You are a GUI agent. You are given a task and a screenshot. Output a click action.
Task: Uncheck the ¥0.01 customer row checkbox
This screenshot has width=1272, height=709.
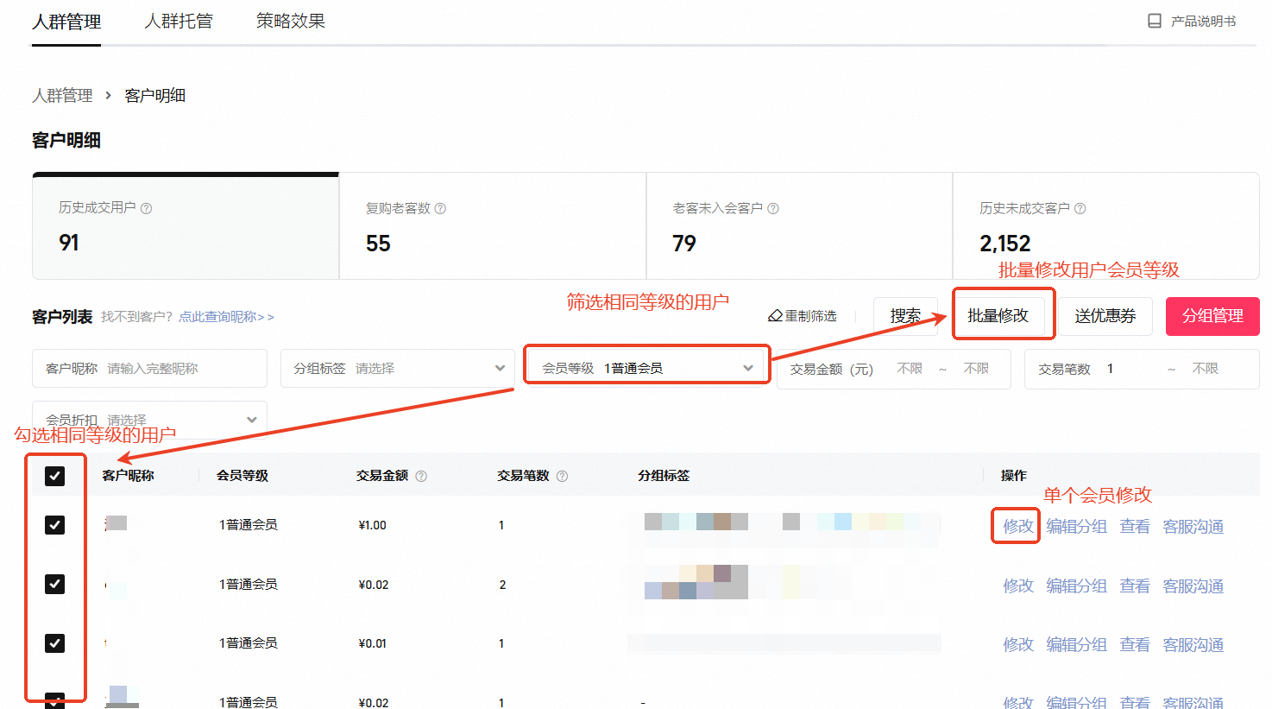[54, 643]
